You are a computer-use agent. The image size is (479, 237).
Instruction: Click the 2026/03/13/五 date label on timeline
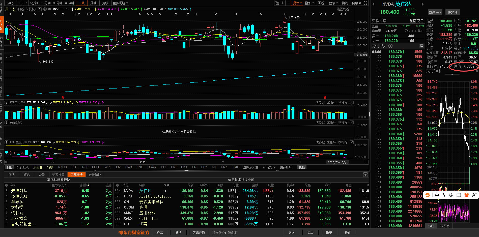point(337,162)
